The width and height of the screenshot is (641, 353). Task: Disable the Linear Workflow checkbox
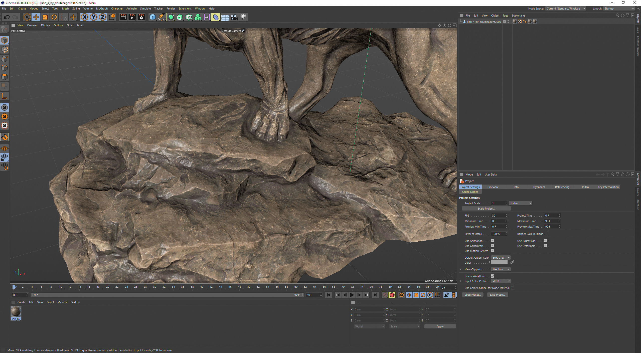(x=492, y=276)
